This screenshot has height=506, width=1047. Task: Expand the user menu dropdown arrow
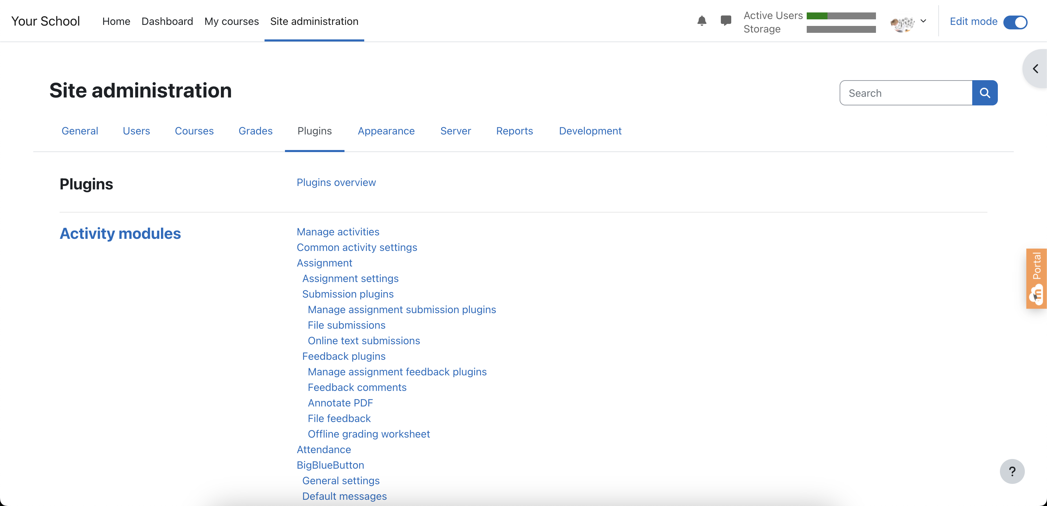[x=923, y=21]
